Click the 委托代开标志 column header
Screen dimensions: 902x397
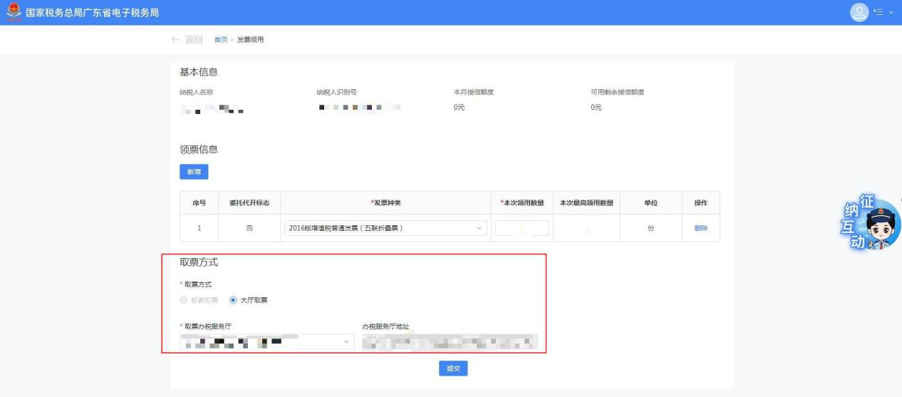[249, 203]
